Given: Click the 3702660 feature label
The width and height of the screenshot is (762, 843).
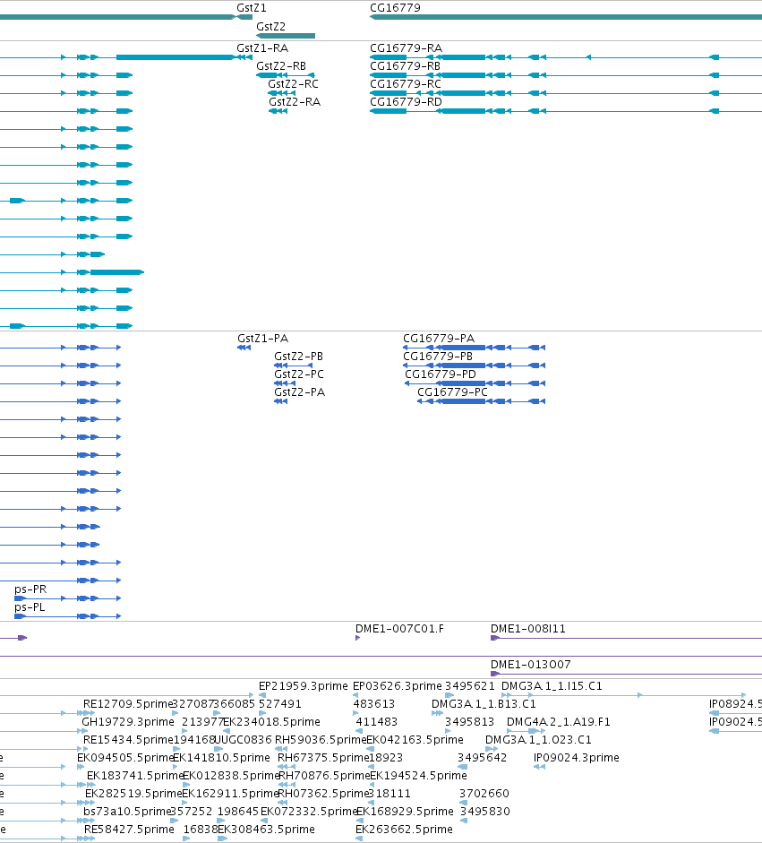Looking at the screenshot, I should tap(484, 794).
